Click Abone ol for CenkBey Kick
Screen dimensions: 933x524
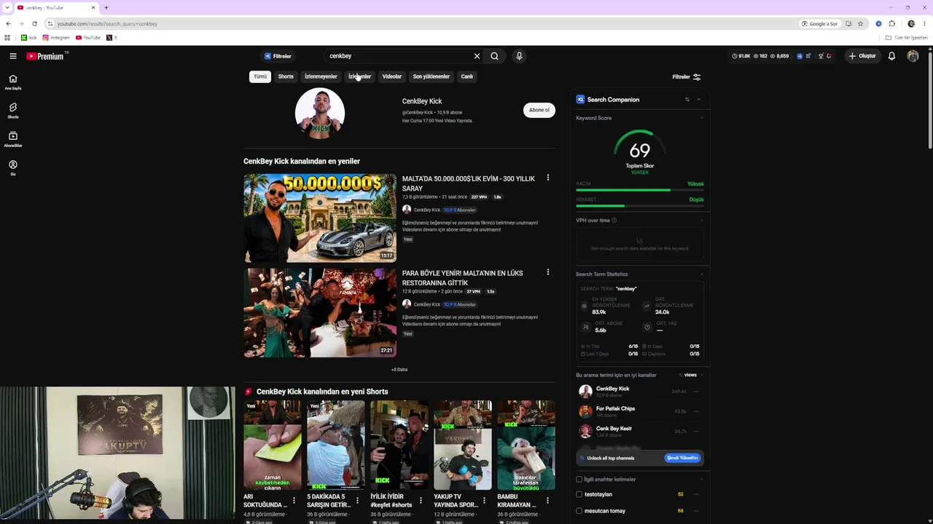click(539, 110)
